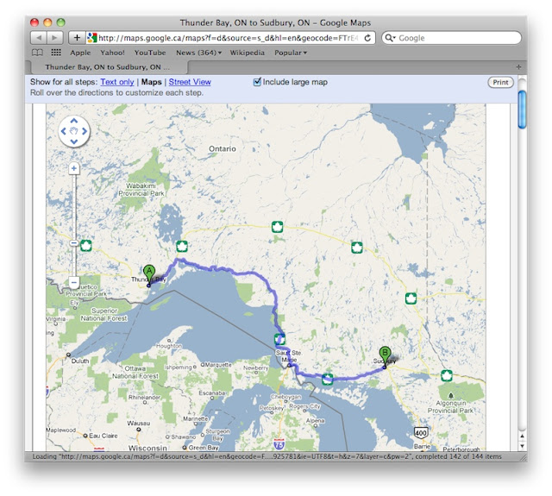Click Trans-Canada shield at top center of map
552x496 pixels.
point(278,227)
